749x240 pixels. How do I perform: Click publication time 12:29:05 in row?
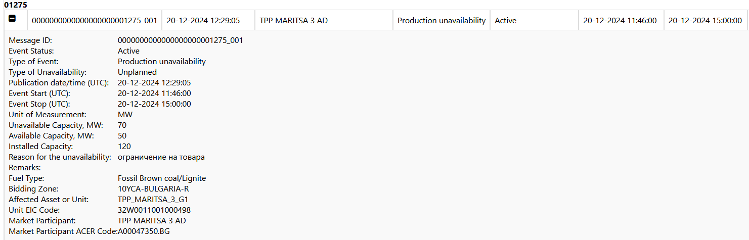203,21
